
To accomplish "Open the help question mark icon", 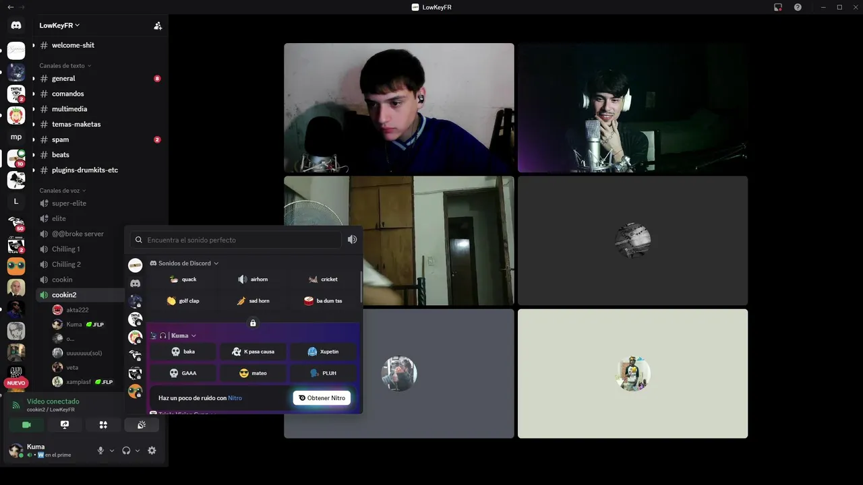I will (798, 7).
